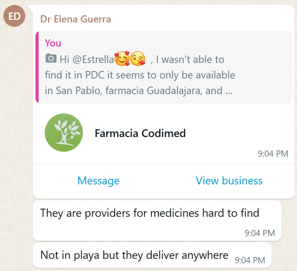Screen dimensions: 297x271
Task: Click empty area right of Farmacia Codimed name
Action: coord(237,133)
